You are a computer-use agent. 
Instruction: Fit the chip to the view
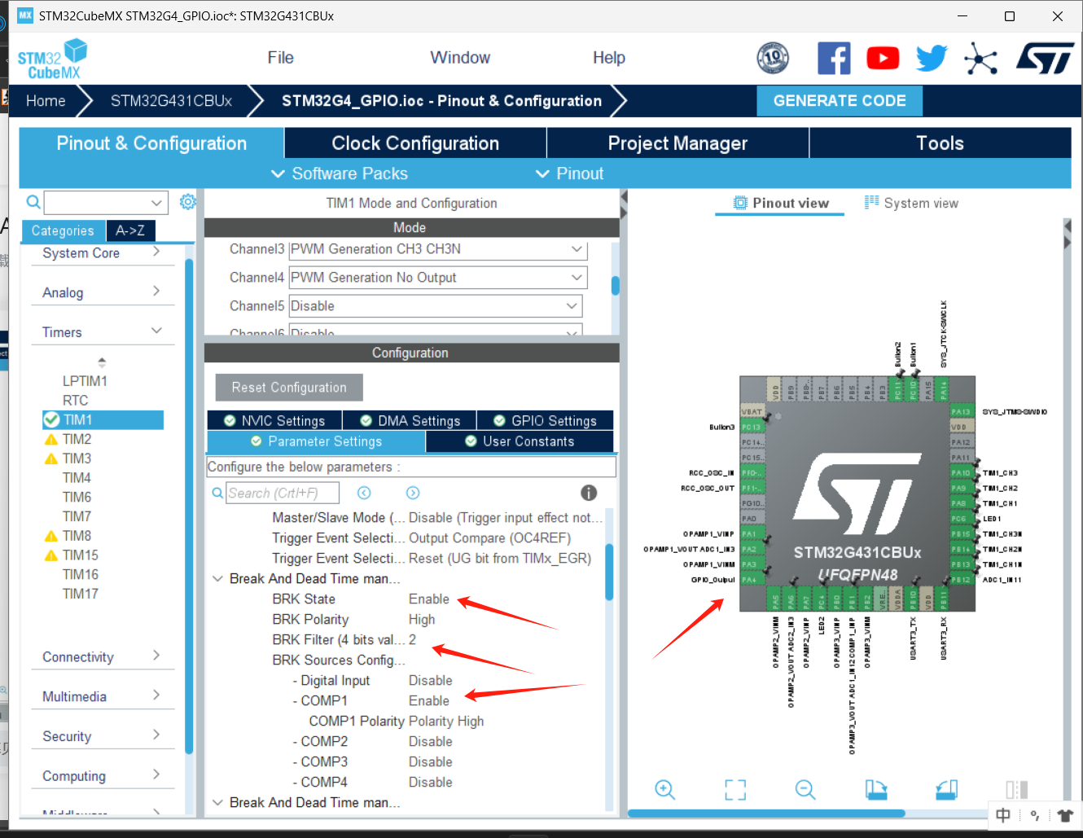click(x=735, y=789)
